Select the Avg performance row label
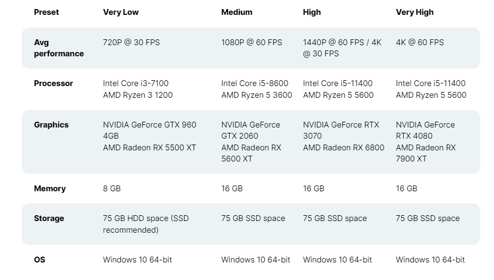Image resolution: width=494 pixels, height=280 pixels. [59, 48]
